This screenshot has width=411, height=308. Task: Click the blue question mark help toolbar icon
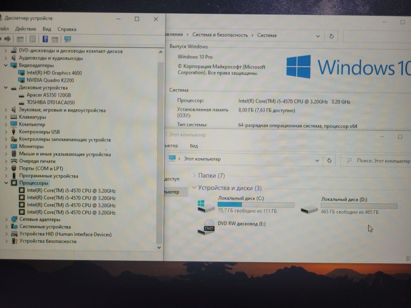coord(45,39)
